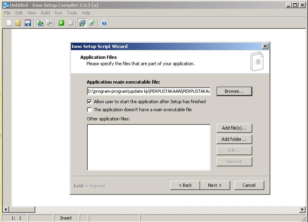
Task: Toggle 'Allow user to start the application' checkbox
Action: [89, 102]
